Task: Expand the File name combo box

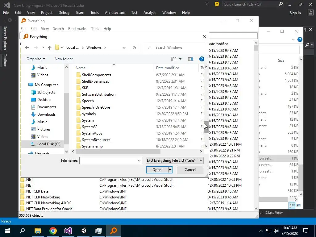Action: 139,160
